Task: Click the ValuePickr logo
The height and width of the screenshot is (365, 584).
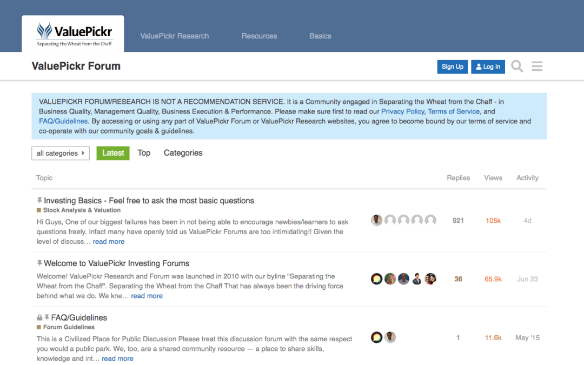Action: pyautogui.click(x=74, y=34)
